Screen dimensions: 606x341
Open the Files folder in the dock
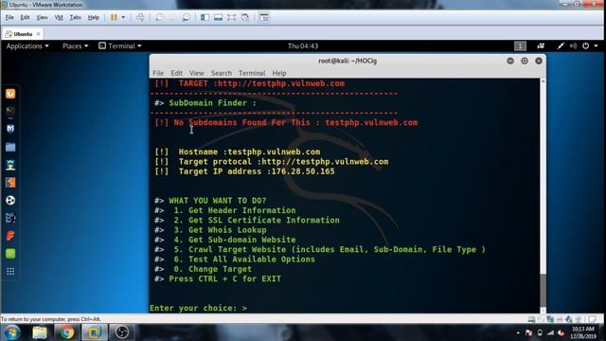tap(10, 147)
